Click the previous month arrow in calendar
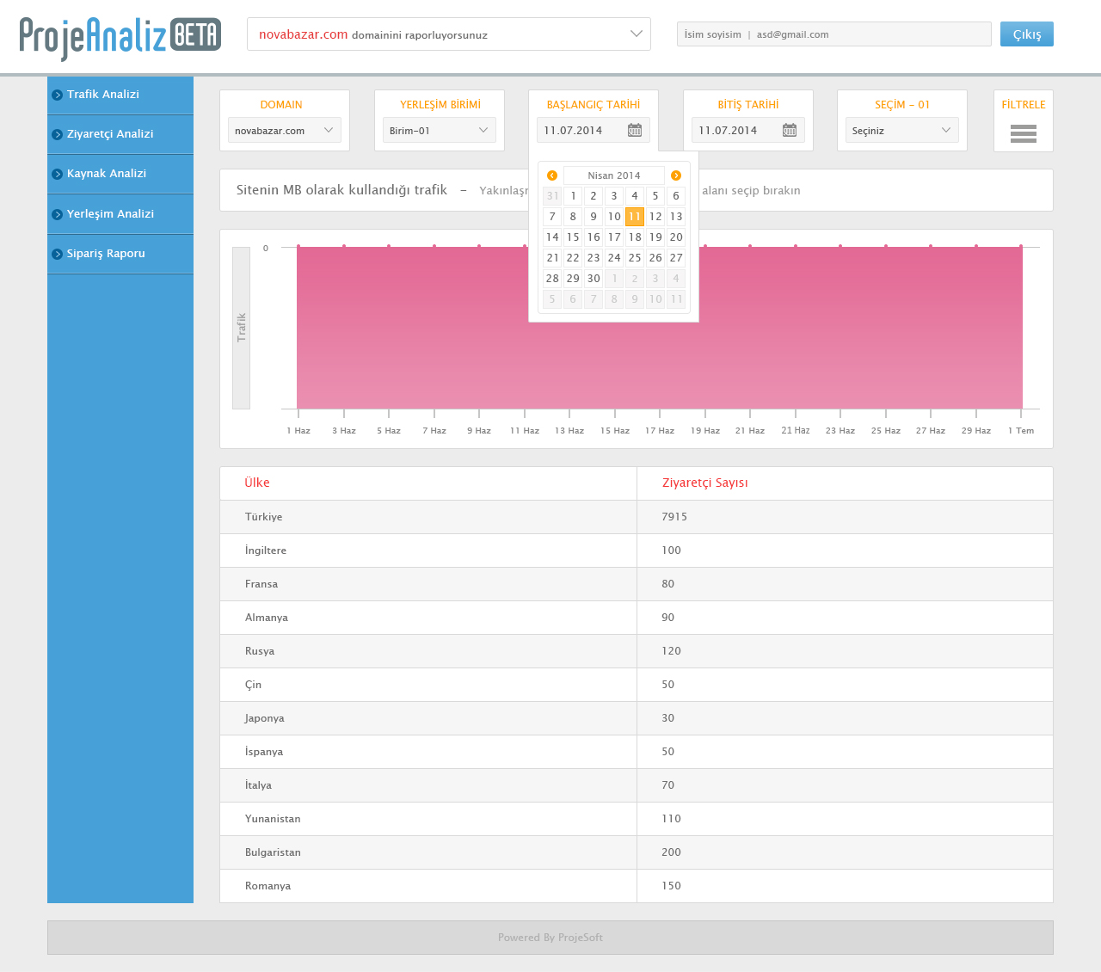Viewport: 1101px width, 972px height. click(x=552, y=175)
